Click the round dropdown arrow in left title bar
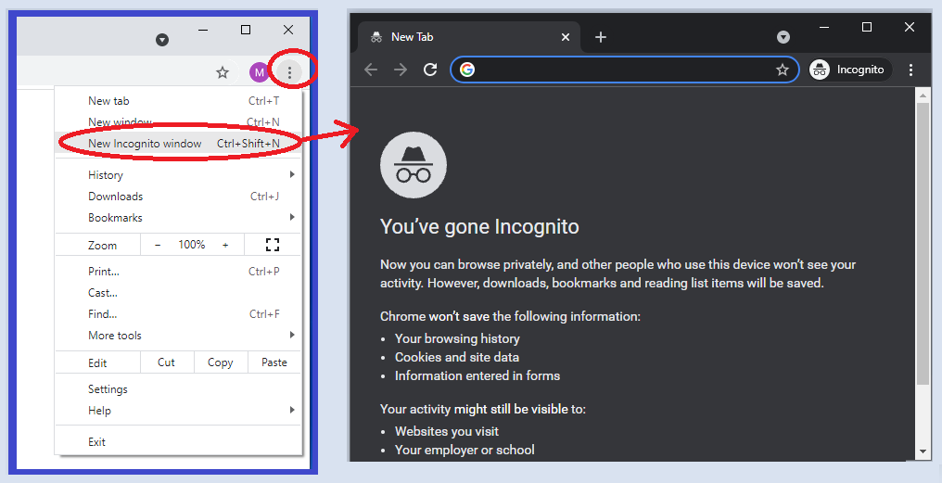 [162, 40]
